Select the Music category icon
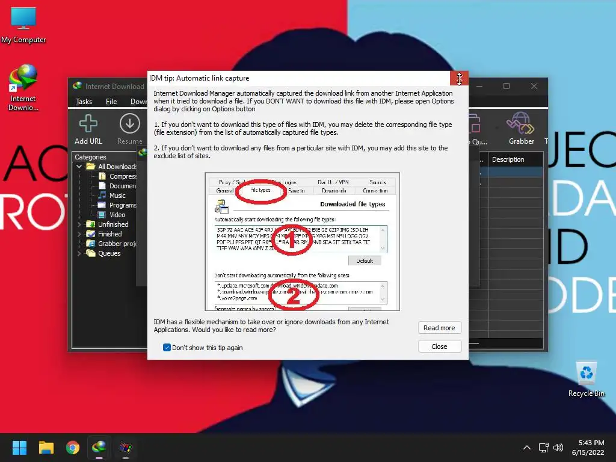This screenshot has width=616, height=462. click(x=102, y=196)
